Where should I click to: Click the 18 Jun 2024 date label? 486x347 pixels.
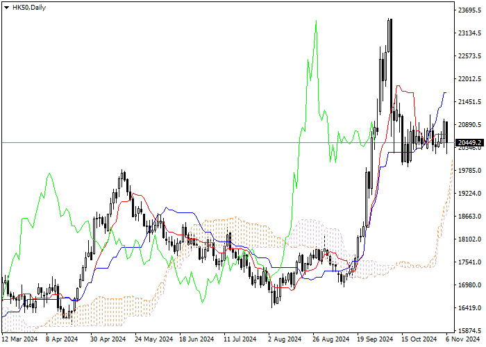[196, 339]
